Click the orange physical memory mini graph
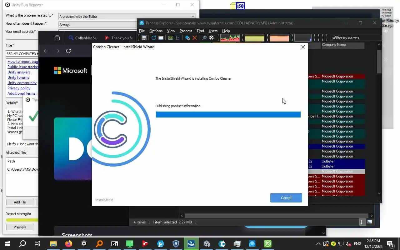This screenshot has width=400, height=250. pyautogui.click(x=279, y=38)
